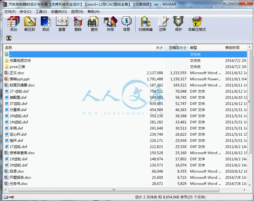Show archive 信息 (Info)
Image resolution: width=254 pixels, height=201 pixels.
coord(126,21)
